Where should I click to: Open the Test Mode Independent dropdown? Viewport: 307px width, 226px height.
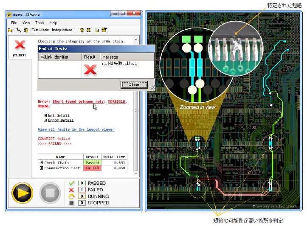point(74,30)
